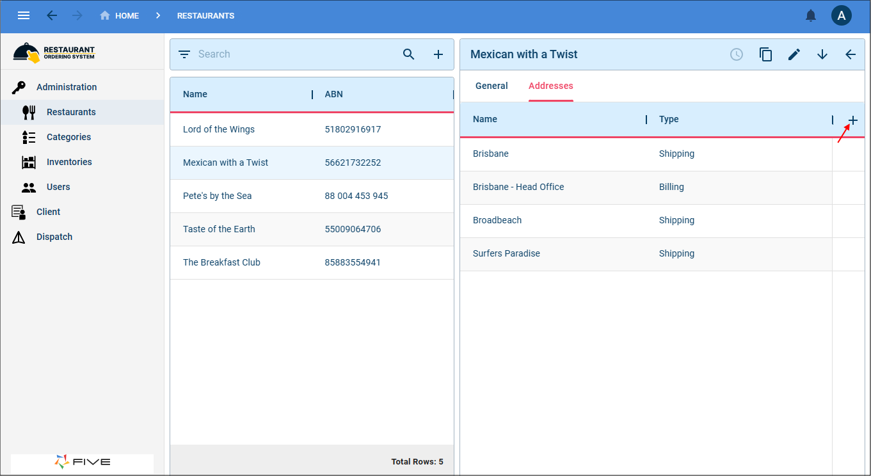Add a new restaurant with the plus icon
The width and height of the screenshot is (871, 476).
click(x=438, y=54)
